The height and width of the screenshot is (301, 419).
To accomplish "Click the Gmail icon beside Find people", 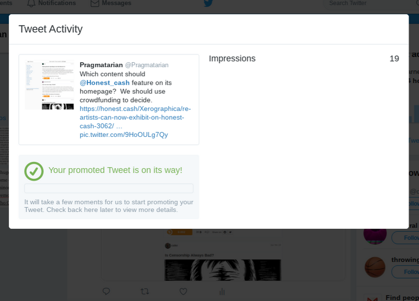I will pos(372,298).
